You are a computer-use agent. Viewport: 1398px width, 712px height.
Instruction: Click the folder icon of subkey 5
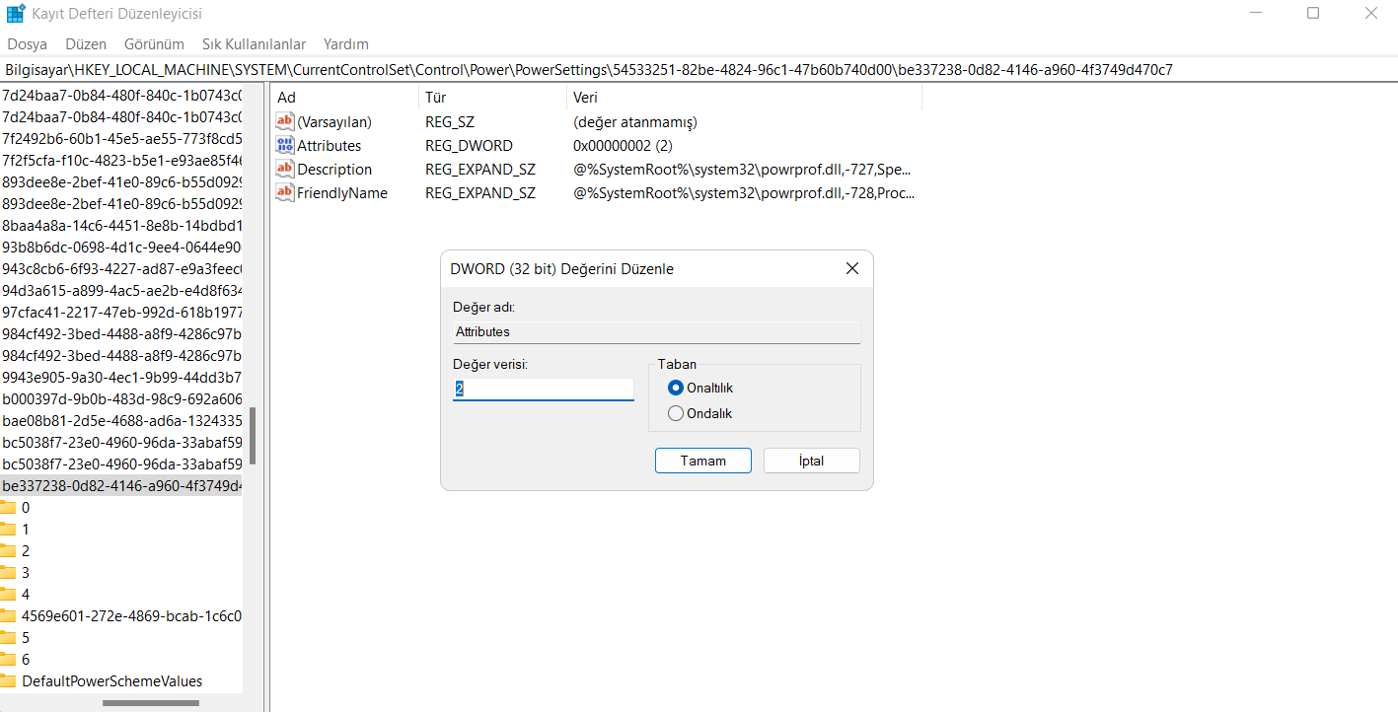pyautogui.click(x=8, y=638)
